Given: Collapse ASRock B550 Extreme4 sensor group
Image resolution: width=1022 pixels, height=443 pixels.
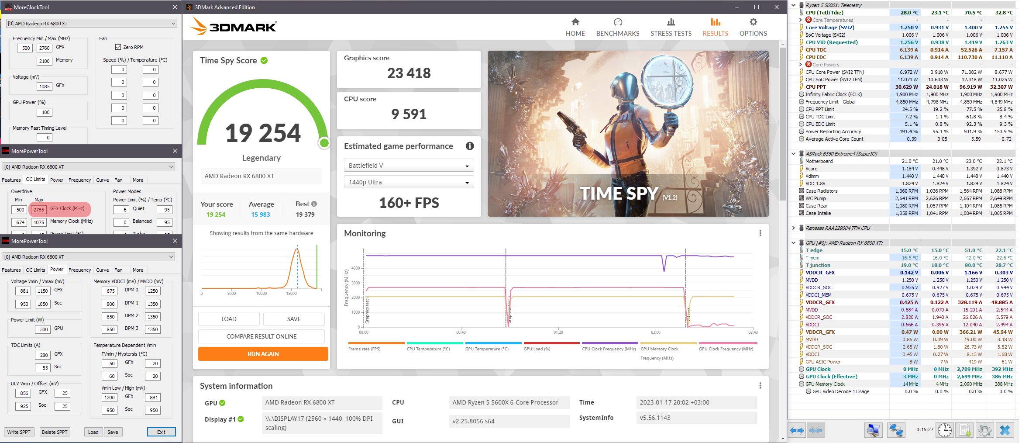Looking at the screenshot, I should tap(793, 154).
